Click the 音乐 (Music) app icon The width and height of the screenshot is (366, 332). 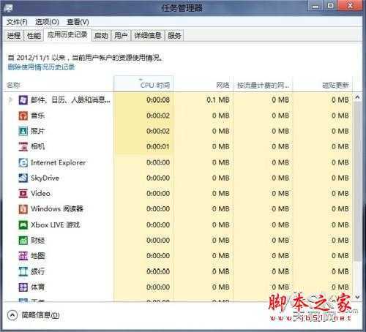23,116
